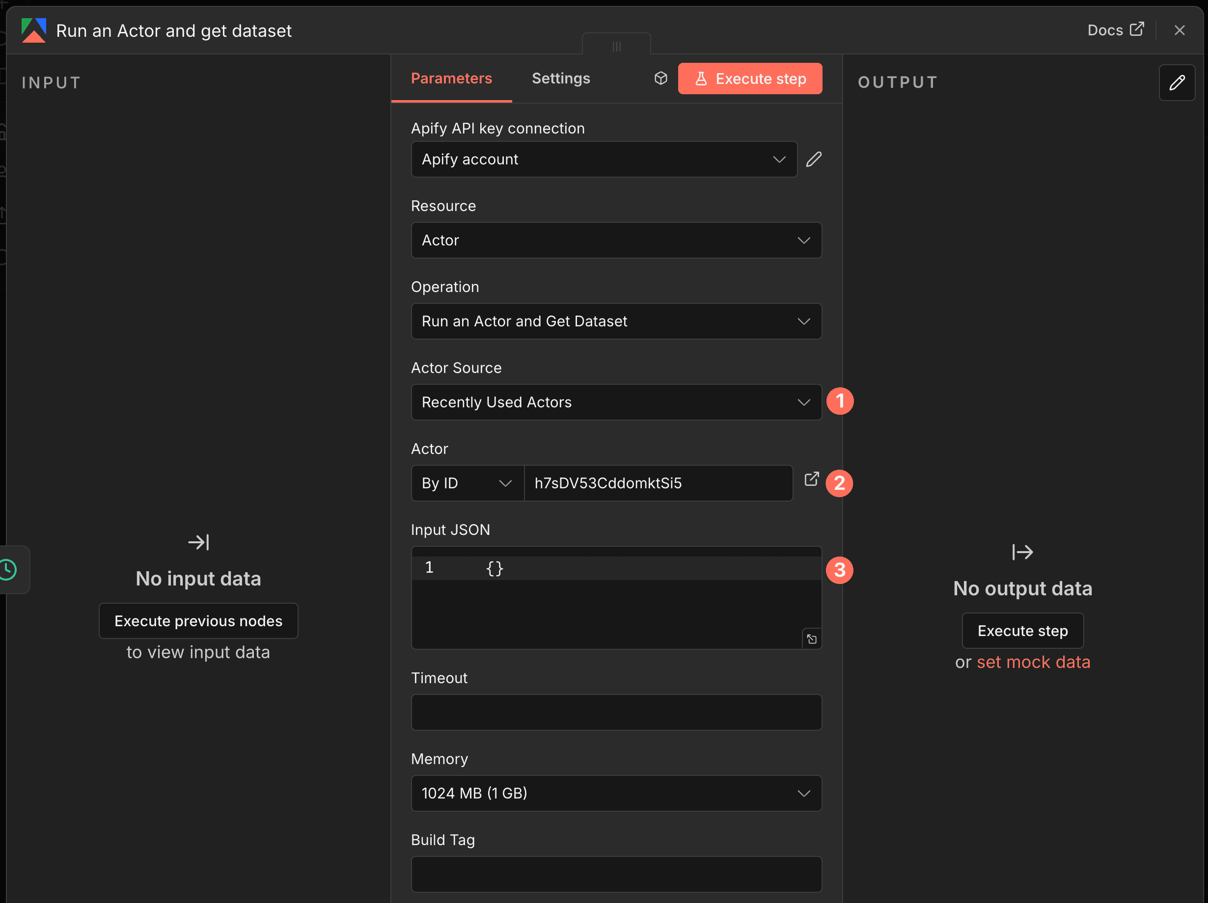Open the Resource dropdown showing Actor
The width and height of the screenshot is (1208, 903).
pos(616,240)
